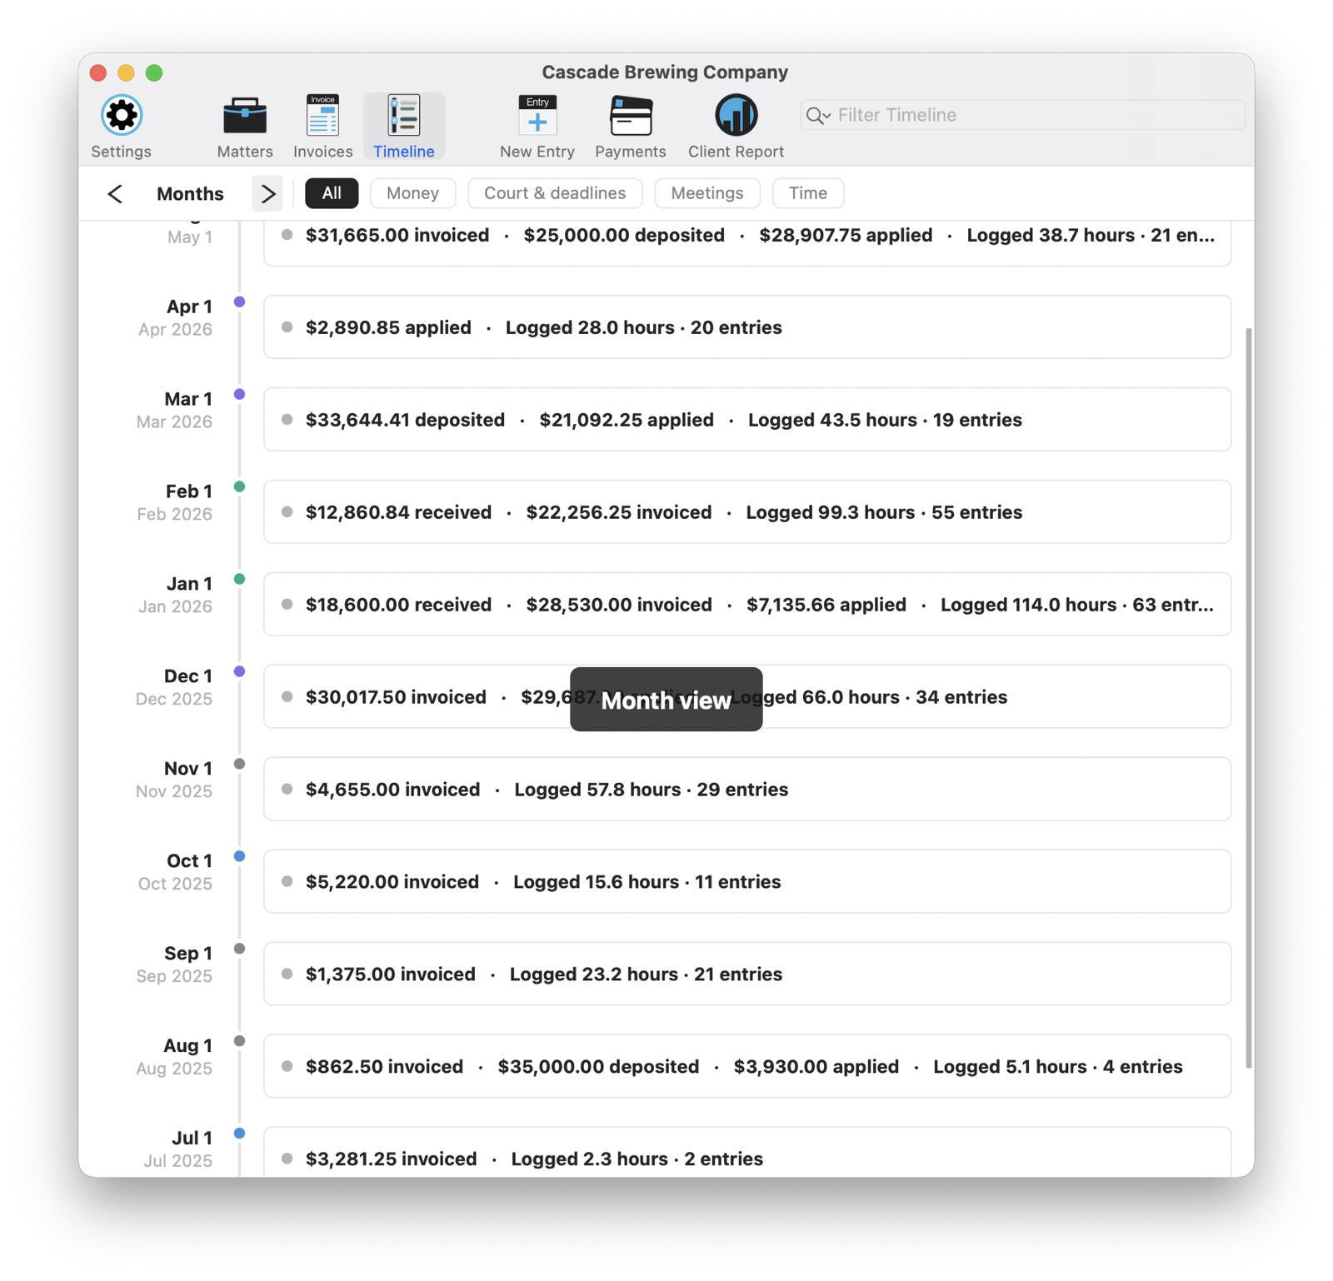Open the Client Report chart icon

736,116
